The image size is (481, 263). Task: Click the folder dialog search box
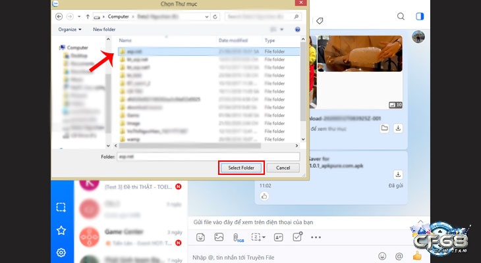[263, 16]
